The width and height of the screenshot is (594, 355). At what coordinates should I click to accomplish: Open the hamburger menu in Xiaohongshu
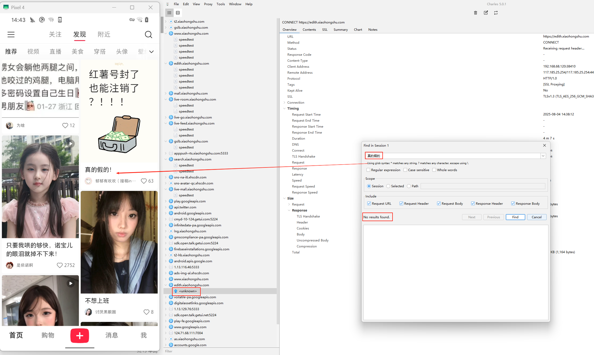(x=11, y=34)
